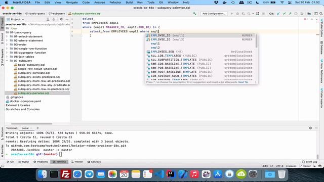Click the editor error indicator icon
Image resolution: width=324 pixels, height=182 pixels.
tap(305, 19)
